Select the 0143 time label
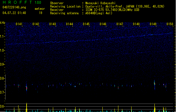Viewport: 176px width, 112px height. (x=53, y=24)
